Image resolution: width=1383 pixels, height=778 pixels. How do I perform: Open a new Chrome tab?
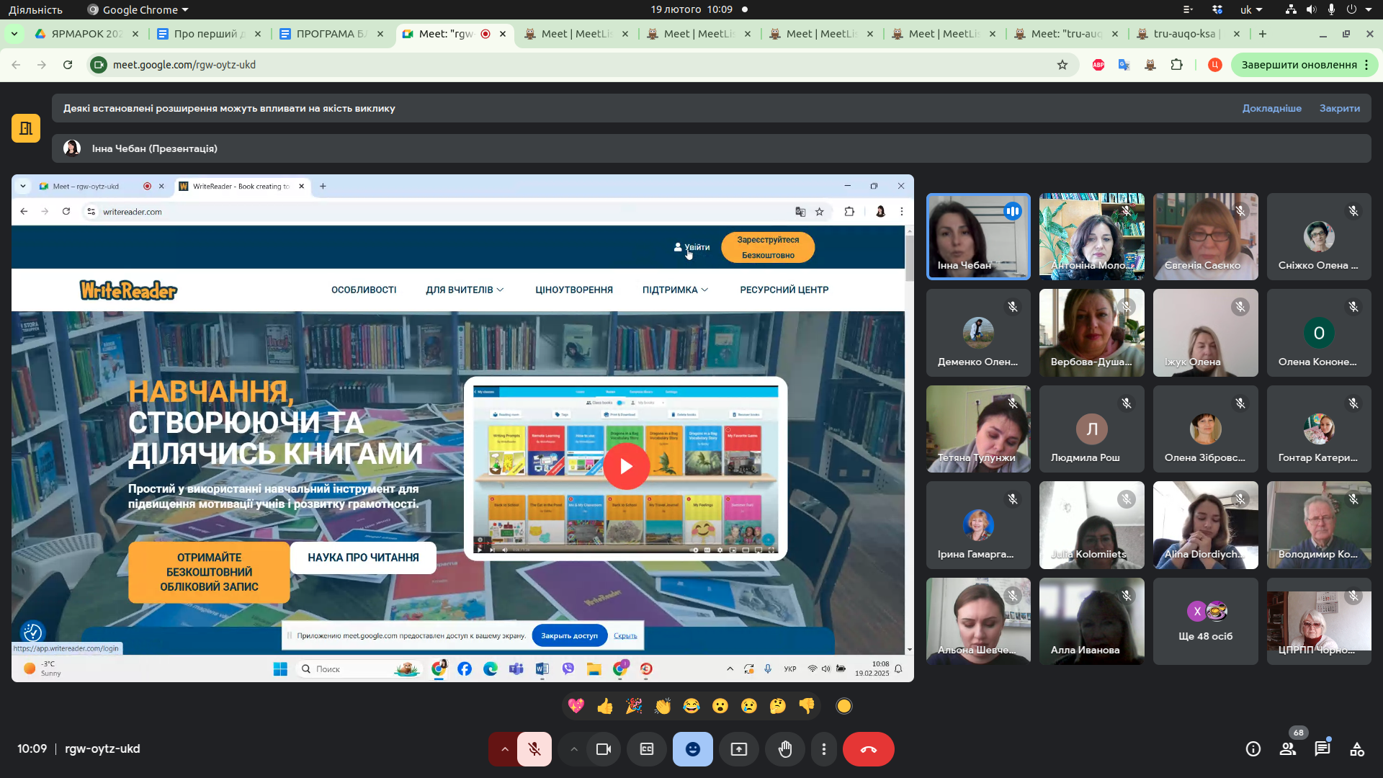1262,34
